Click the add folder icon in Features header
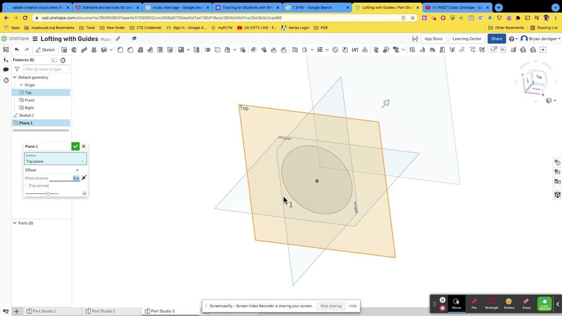Screen dimensions: 562x316 (x=54, y=60)
